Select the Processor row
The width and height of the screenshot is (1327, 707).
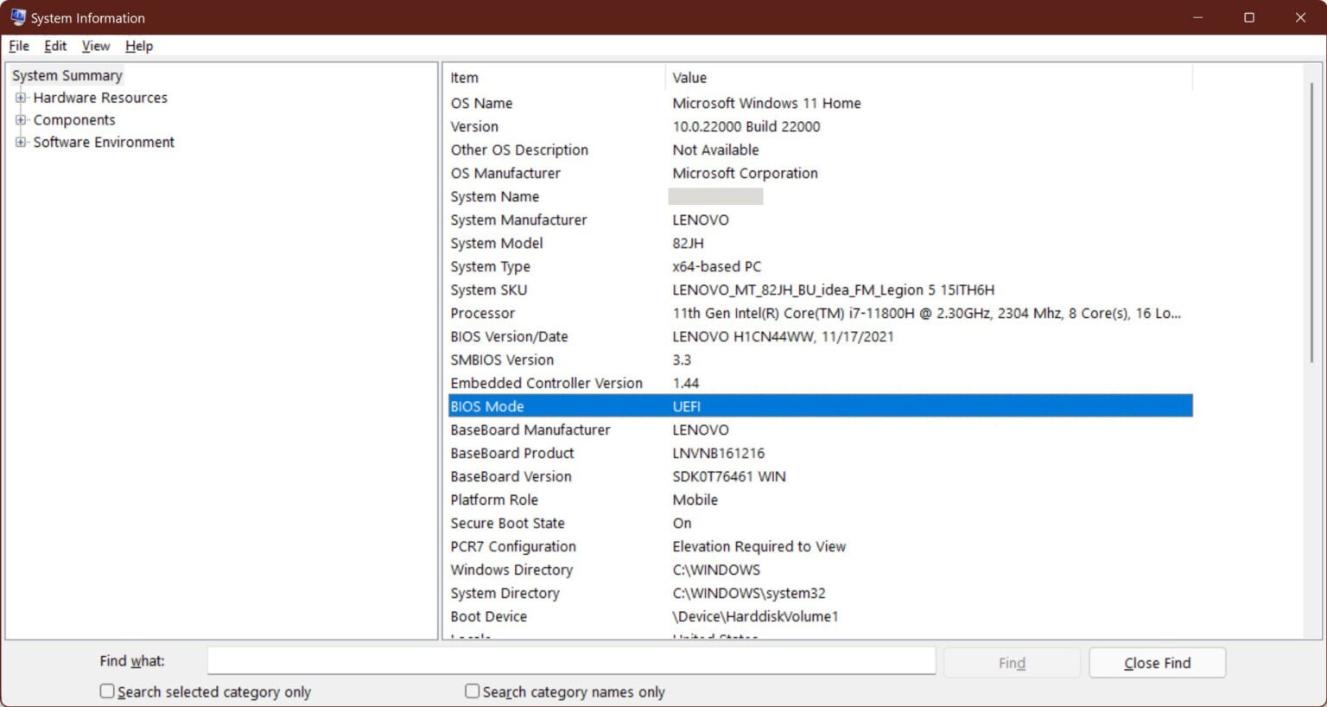click(x=605, y=313)
